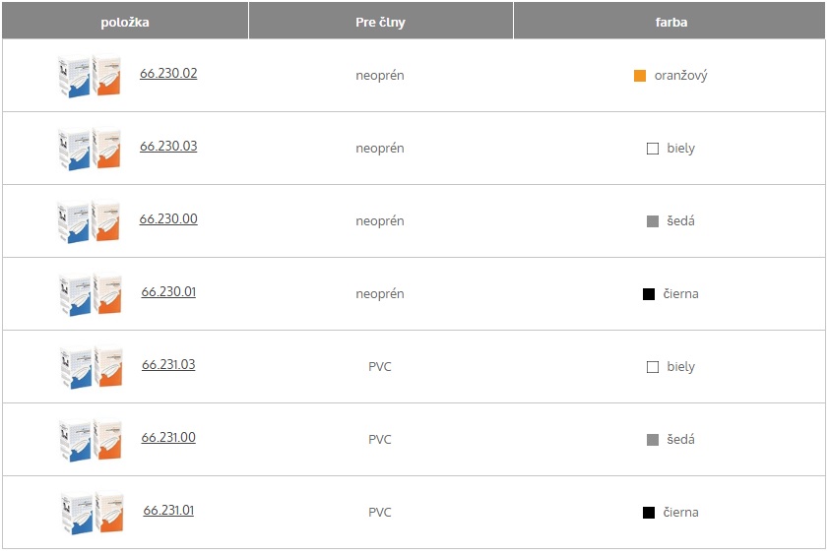The height and width of the screenshot is (555, 829).
Task: Click the black čierna swatch for 66.231.01
Action: tap(649, 513)
